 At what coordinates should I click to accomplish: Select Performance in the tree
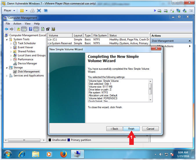[x=26, y=59]
